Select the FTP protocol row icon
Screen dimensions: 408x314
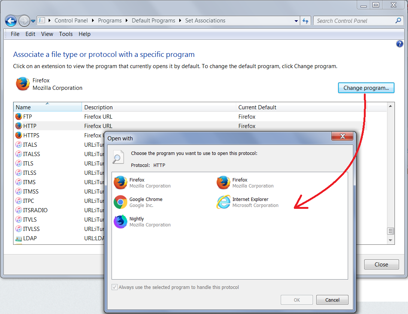coord(19,116)
